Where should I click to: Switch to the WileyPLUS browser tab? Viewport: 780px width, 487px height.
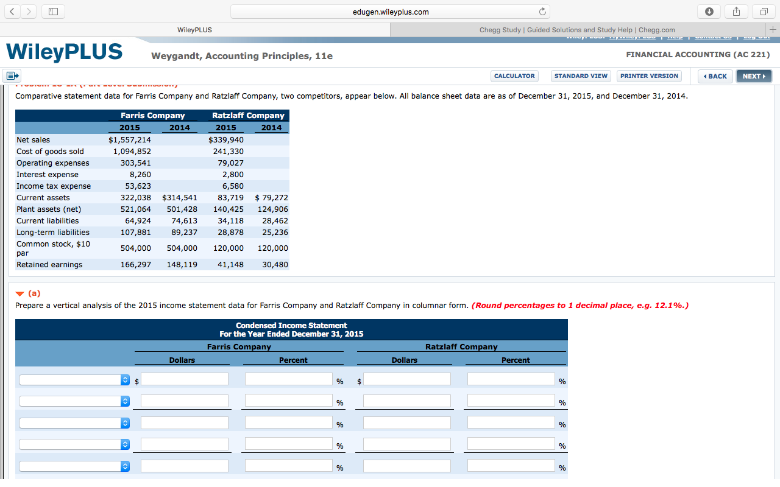tap(194, 30)
